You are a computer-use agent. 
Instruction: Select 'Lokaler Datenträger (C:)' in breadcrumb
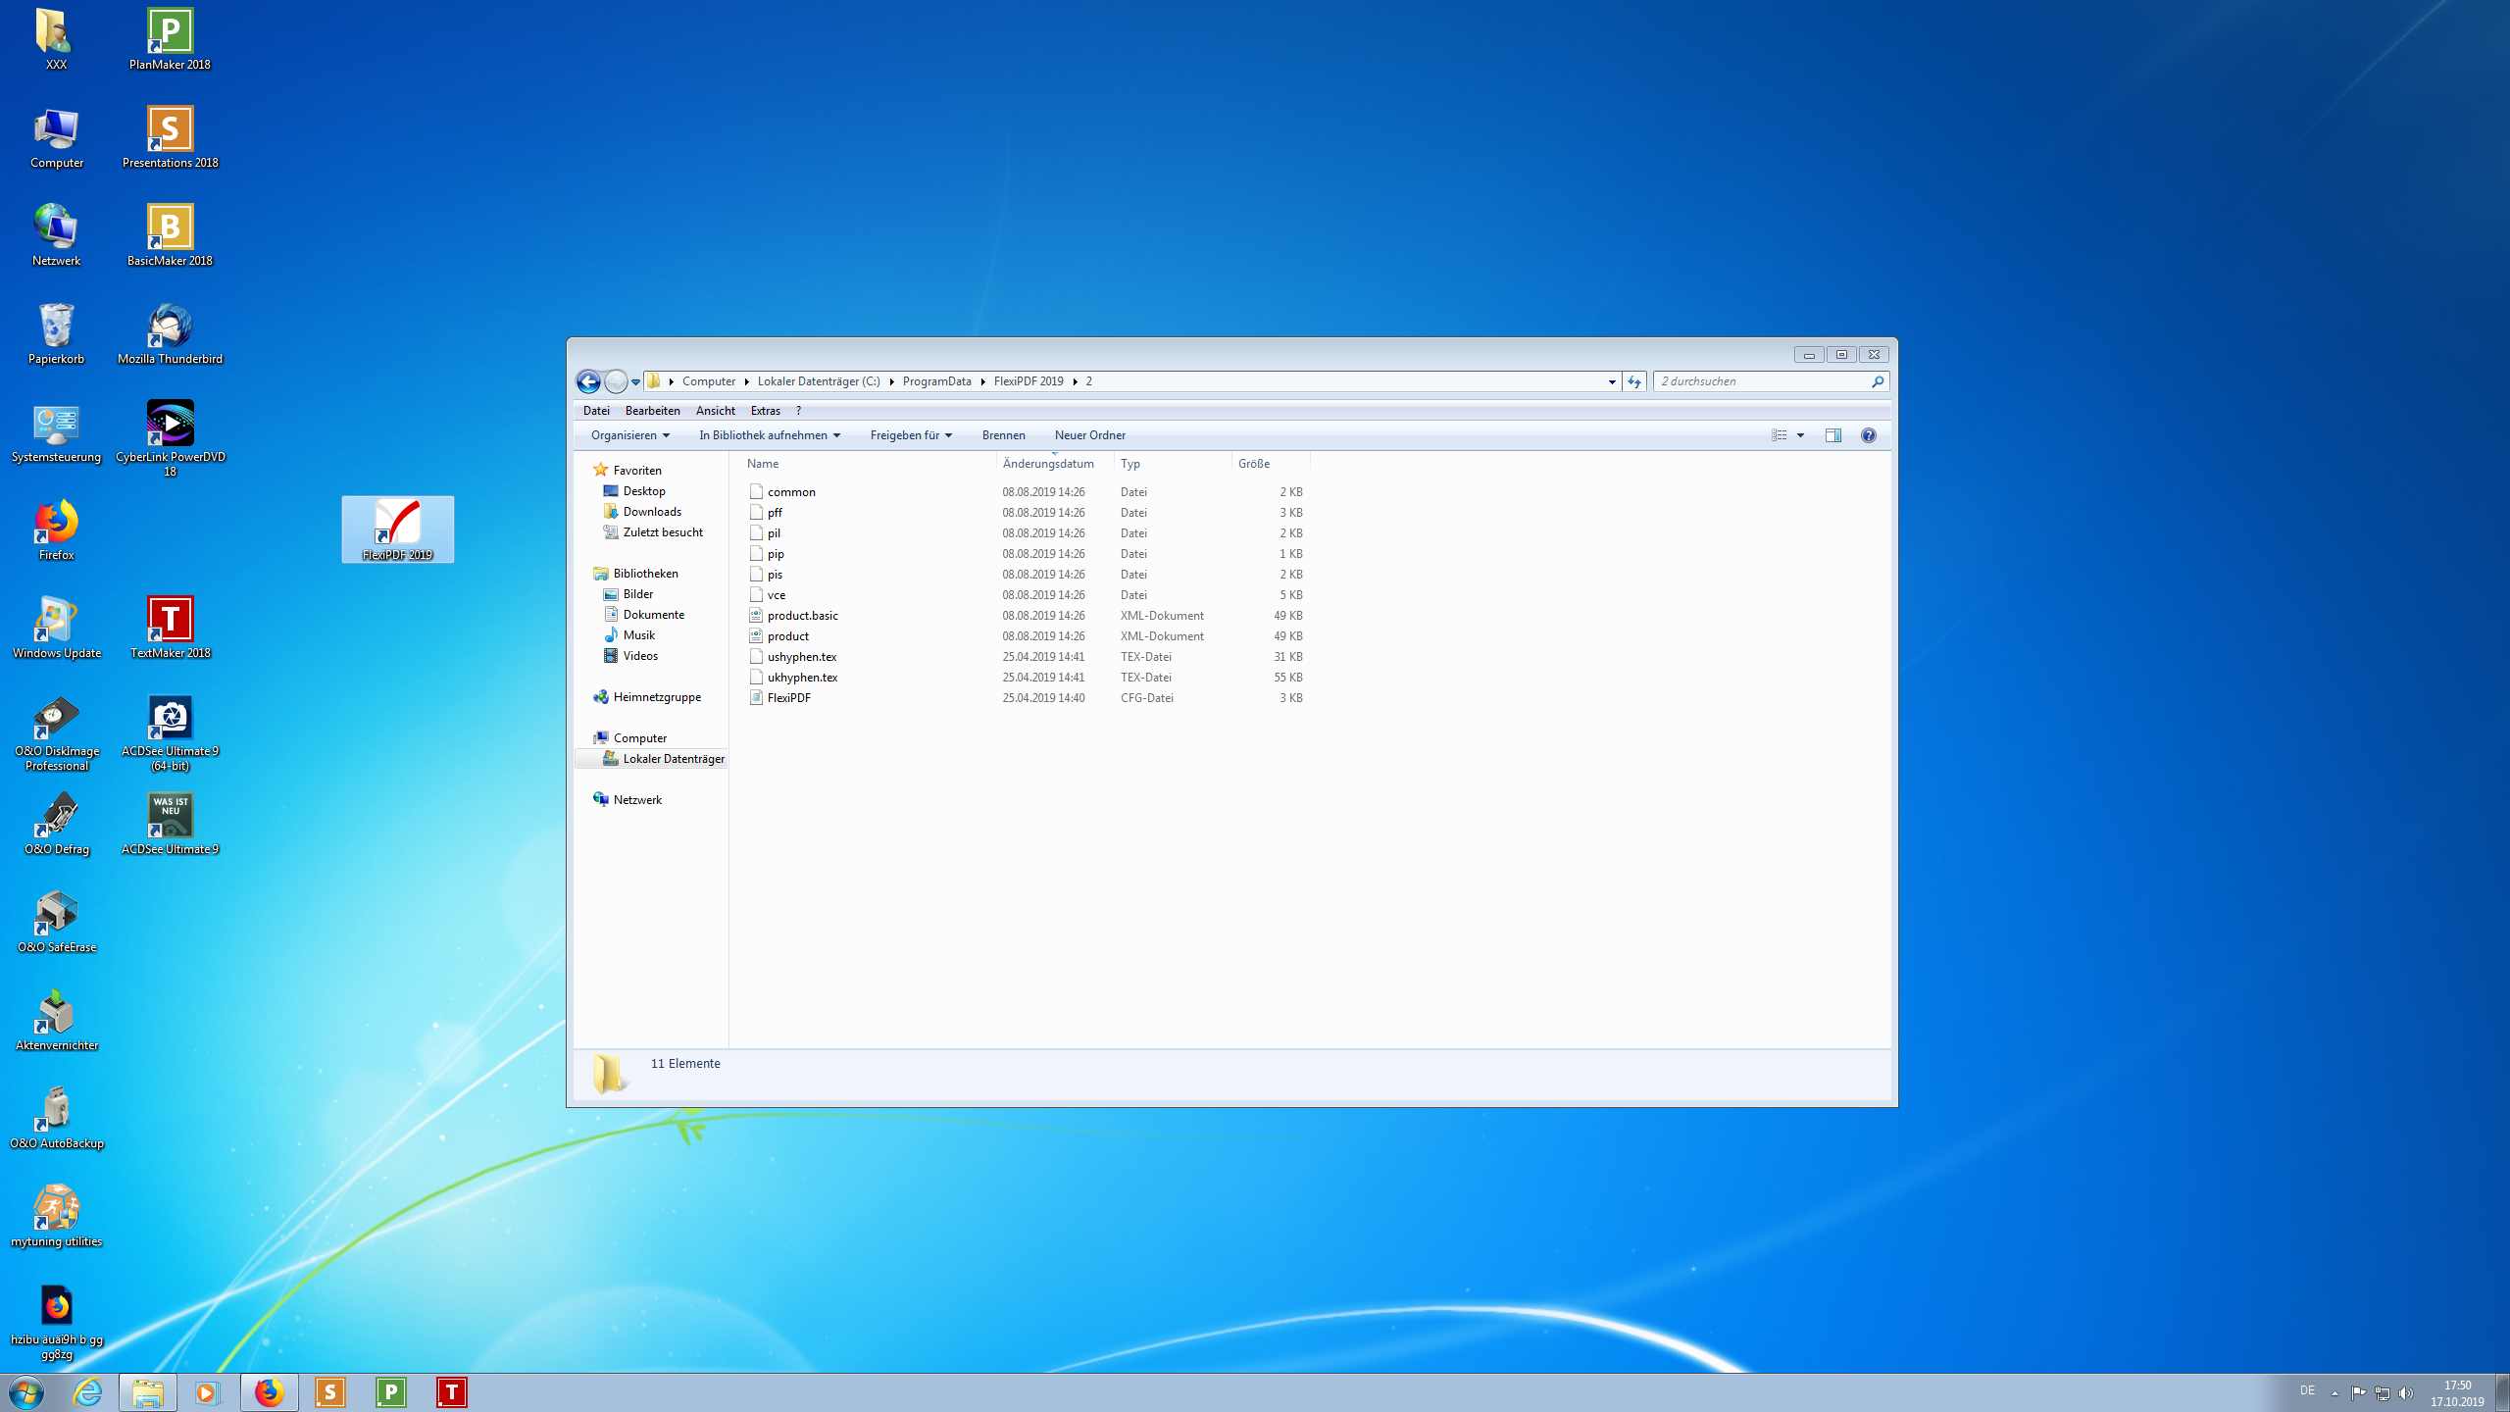coord(819,381)
